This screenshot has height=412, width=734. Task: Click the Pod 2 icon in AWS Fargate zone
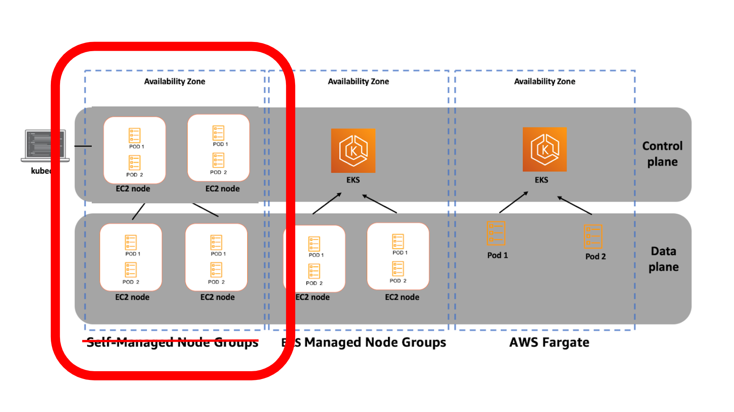tap(593, 237)
